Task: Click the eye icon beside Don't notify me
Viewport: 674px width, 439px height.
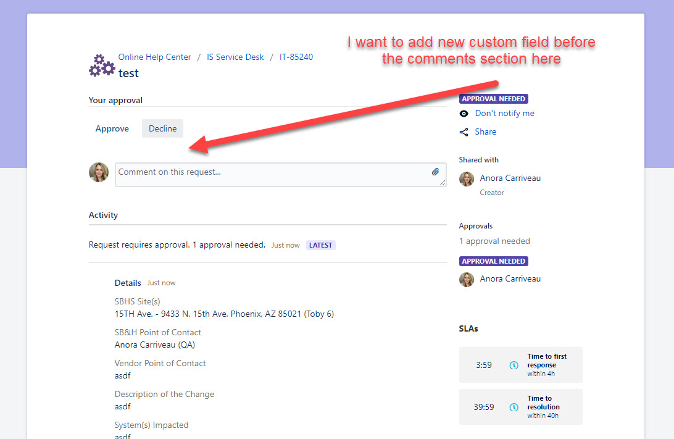Action: pos(464,114)
